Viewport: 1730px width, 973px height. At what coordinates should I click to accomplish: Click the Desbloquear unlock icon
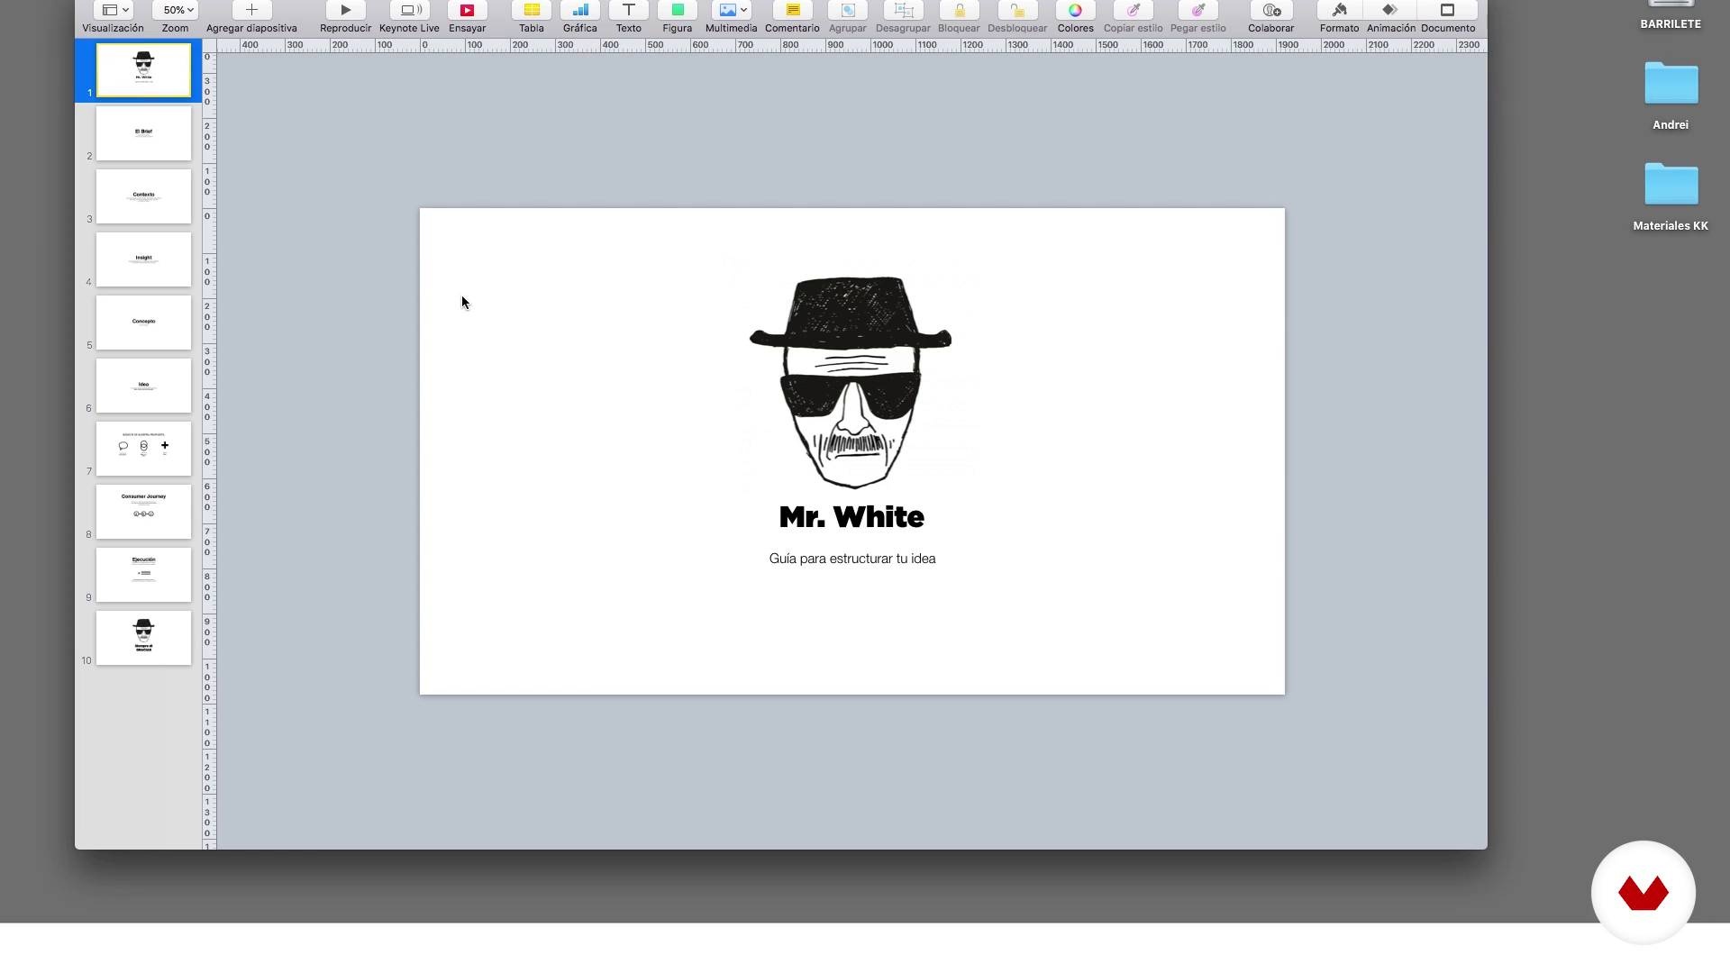(1017, 11)
